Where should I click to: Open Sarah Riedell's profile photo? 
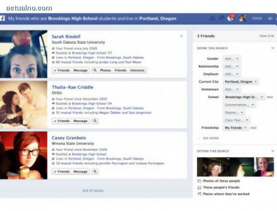point(24,54)
